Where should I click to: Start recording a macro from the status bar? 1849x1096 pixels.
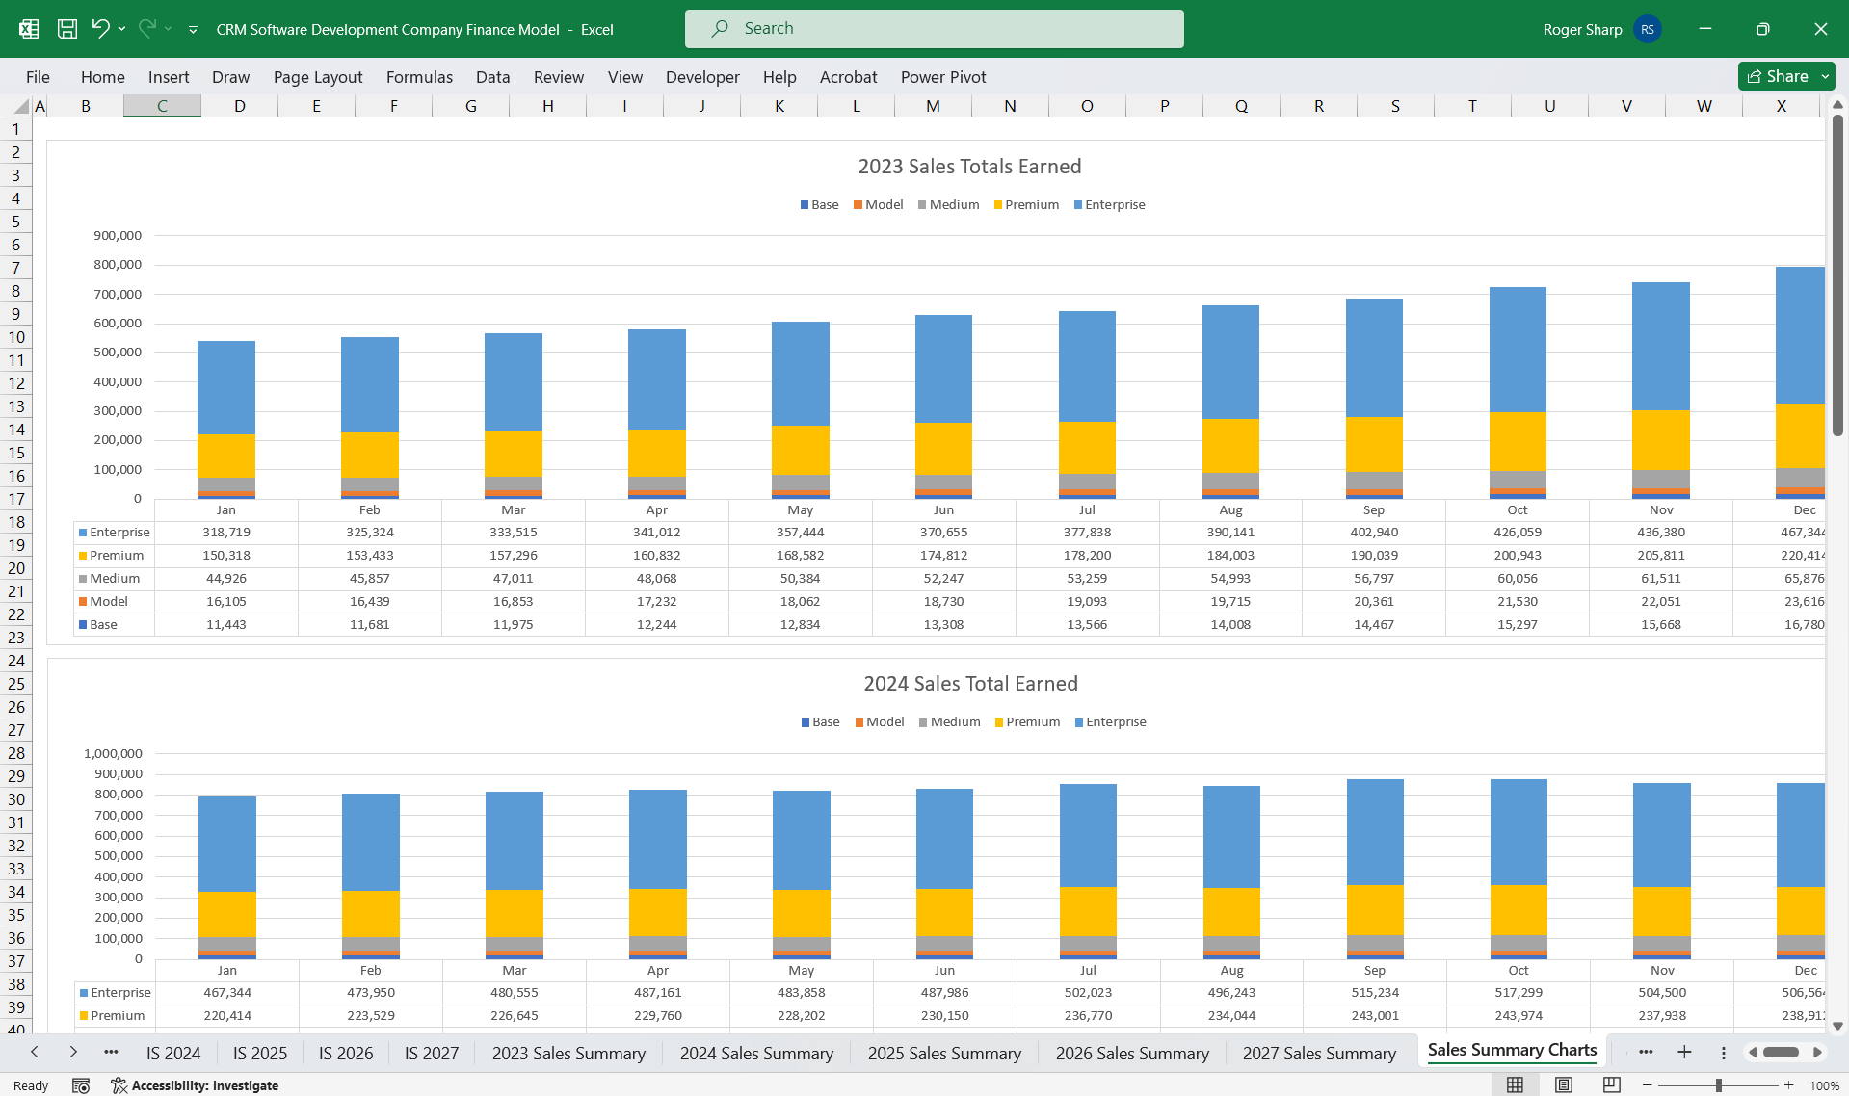point(82,1085)
